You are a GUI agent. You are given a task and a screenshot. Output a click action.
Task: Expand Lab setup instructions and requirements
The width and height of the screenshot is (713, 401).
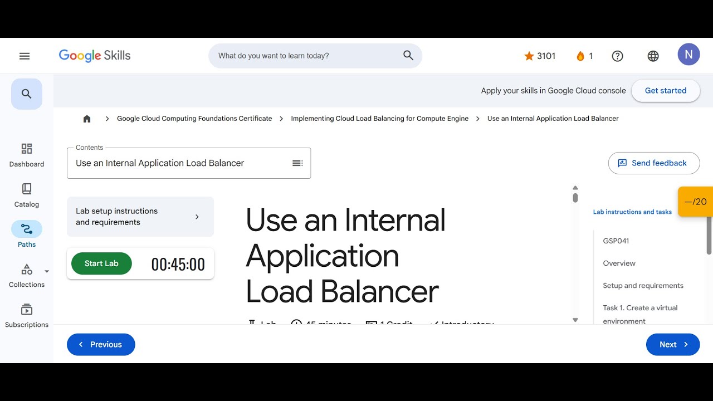click(140, 217)
